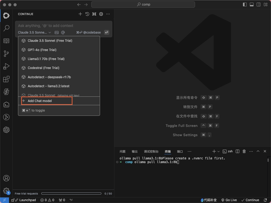Toggle Continue full screen mode
The width and height of the screenshot is (271, 203).
[94, 14]
